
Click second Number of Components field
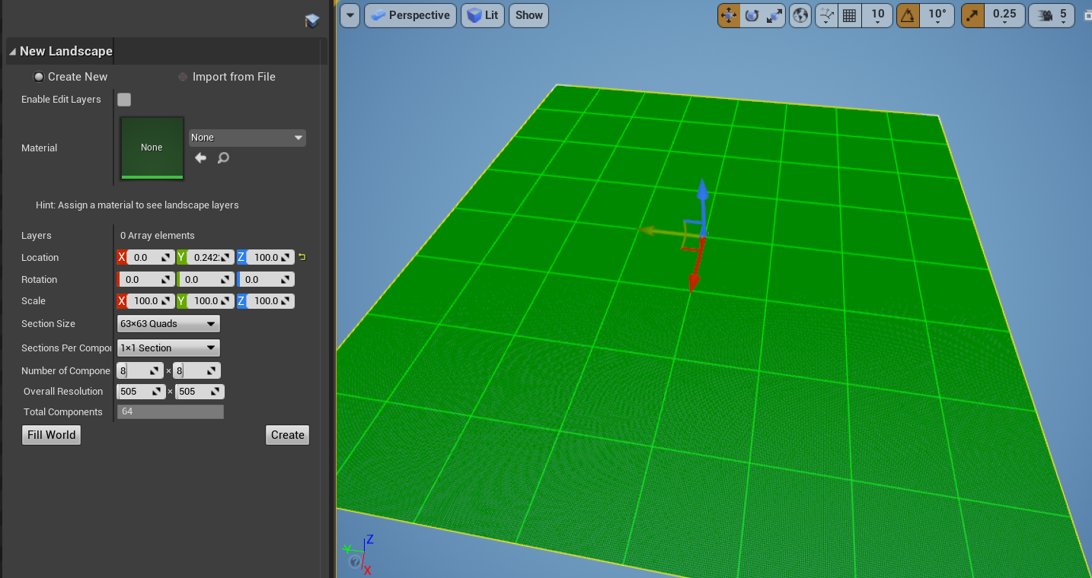pyautogui.click(x=196, y=371)
